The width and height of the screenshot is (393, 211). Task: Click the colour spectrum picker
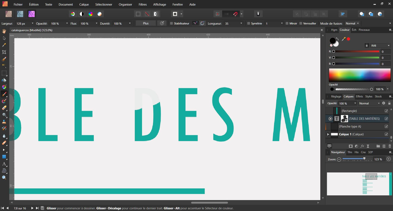pyautogui.click(x=360, y=75)
